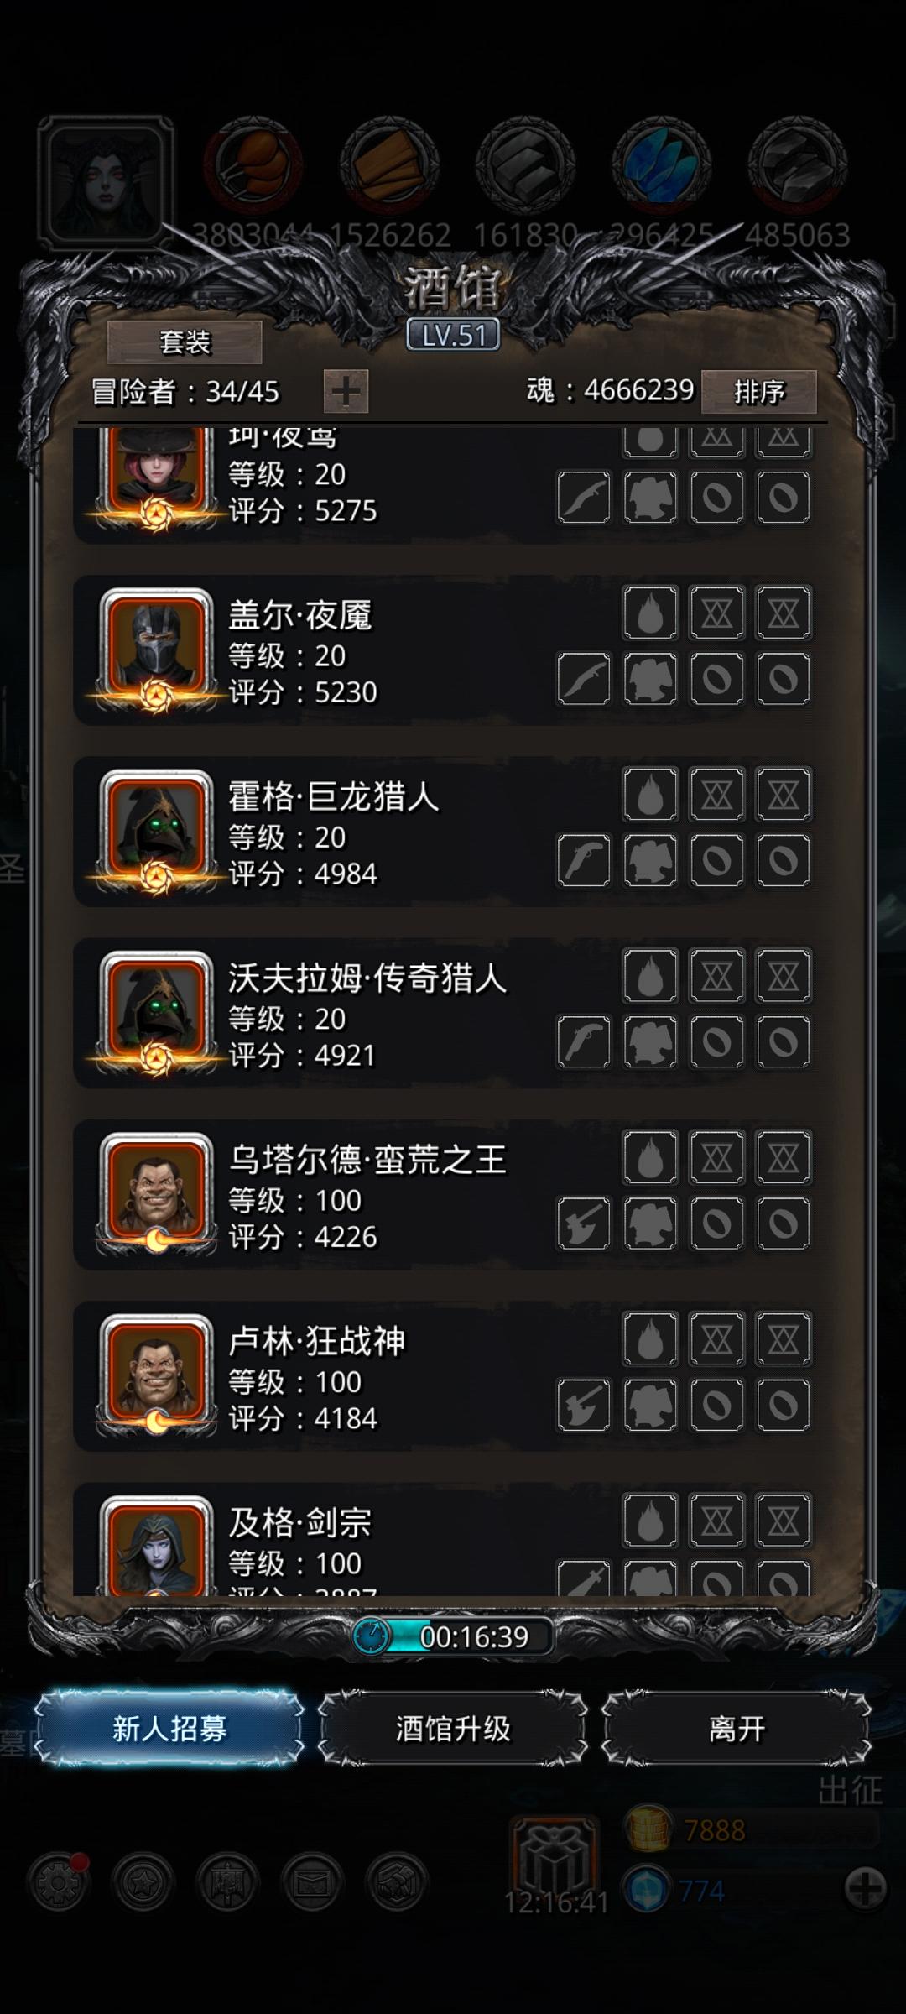The width and height of the screenshot is (906, 2014).
Task: Click the plus button beside adventurer count
Action: point(346,391)
